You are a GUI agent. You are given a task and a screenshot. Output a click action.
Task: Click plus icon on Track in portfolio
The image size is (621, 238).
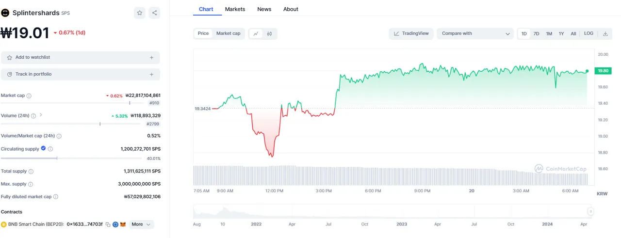pos(151,75)
